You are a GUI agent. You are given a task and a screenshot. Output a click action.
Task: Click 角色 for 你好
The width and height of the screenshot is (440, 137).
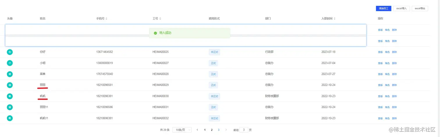pyautogui.click(x=387, y=52)
